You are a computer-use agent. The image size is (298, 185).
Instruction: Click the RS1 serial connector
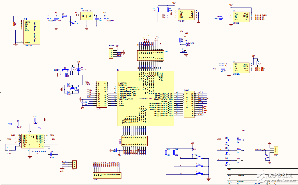[x=74, y=164]
